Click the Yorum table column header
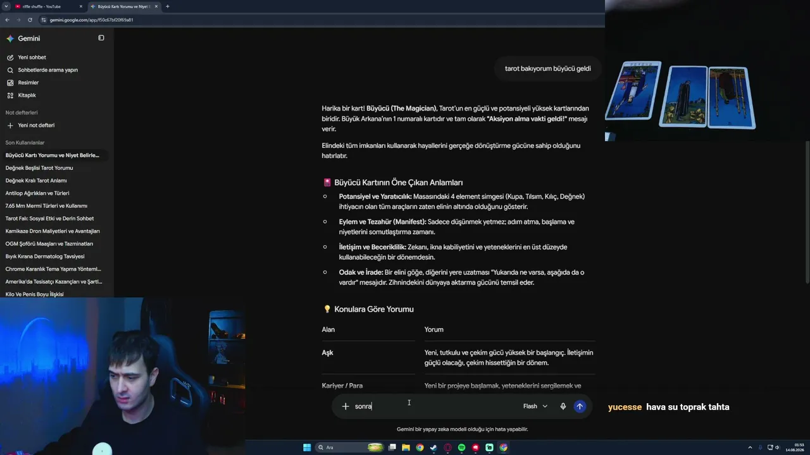This screenshot has width=810, height=455. click(x=434, y=329)
